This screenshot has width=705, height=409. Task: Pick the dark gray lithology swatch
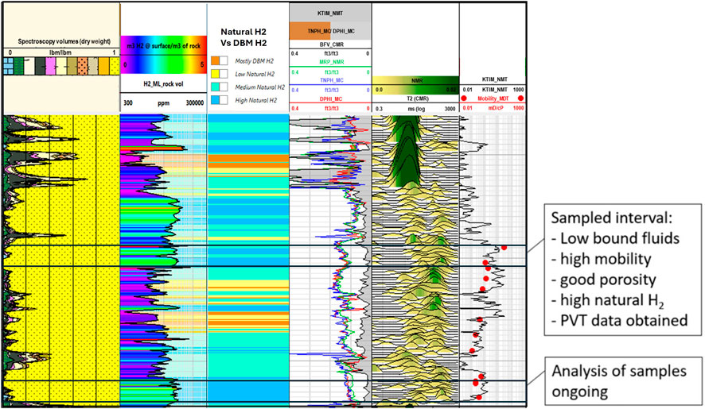(x=40, y=66)
